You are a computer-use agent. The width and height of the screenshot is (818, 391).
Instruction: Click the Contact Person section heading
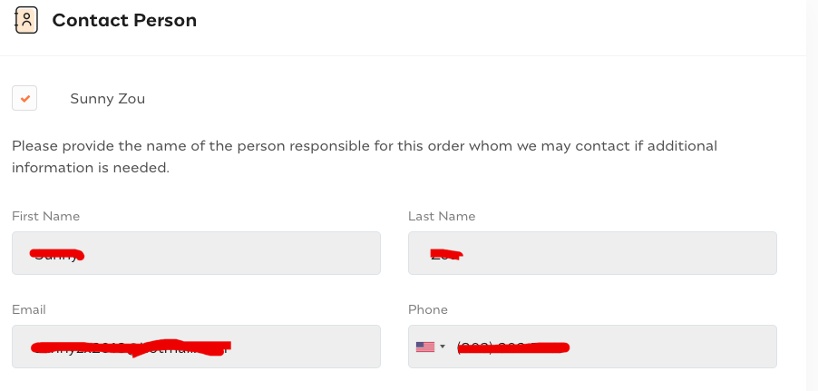(124, 20)
